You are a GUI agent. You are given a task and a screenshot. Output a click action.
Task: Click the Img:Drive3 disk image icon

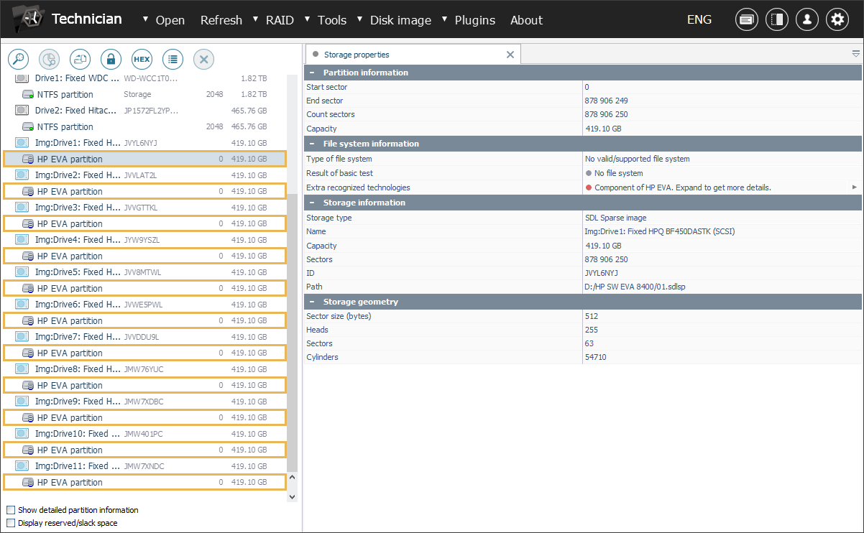click(22, 208)
